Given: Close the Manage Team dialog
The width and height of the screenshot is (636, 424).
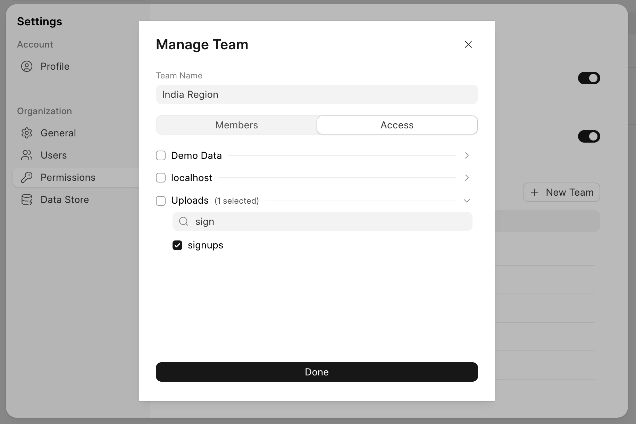Looking at the screenshot, I should (468, 44).
